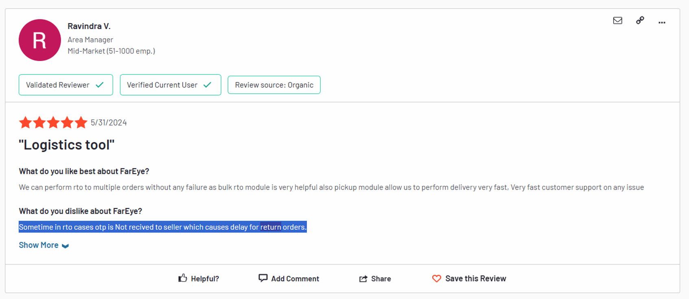
Task: Click the Validated Reviewer badge
Action: click(x=66, y=85)
